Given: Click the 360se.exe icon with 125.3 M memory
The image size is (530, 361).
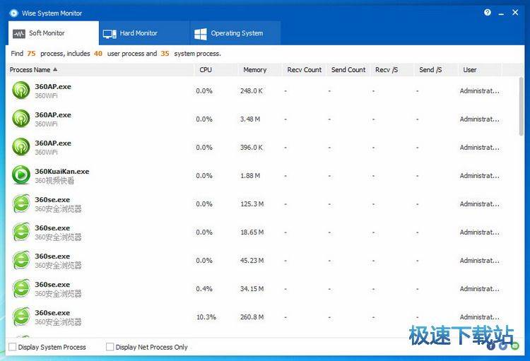Looking at the screenshot, I should [21, 203].
